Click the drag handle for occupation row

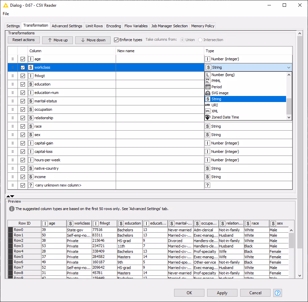[12, 109]
